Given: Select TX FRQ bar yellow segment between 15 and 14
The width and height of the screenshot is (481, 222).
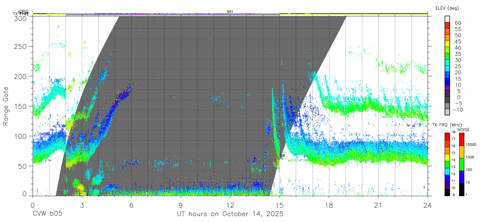Looking at the screenshot, I should point(448,157).
